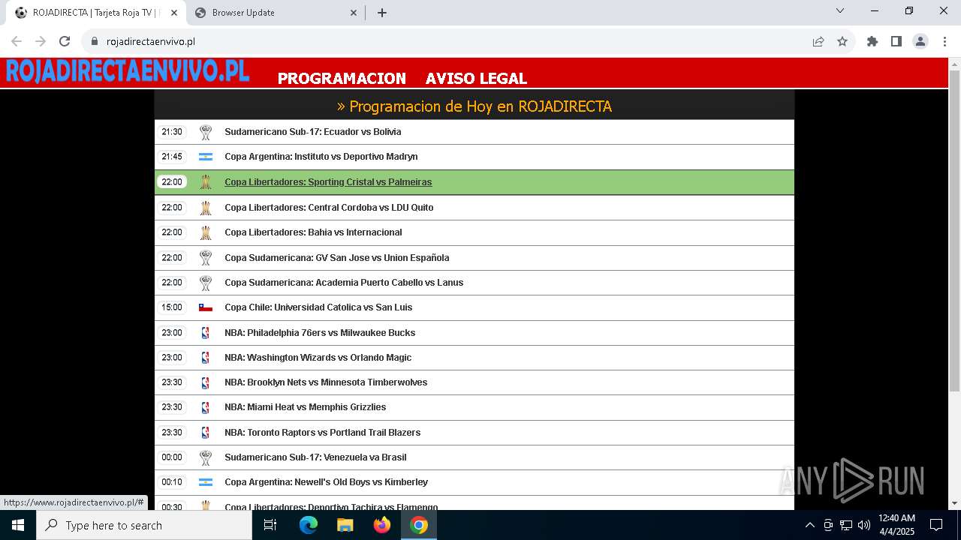Viewport: 961px width, 540px height.
Task: Bookmark this page with the star icon
Action: [x=842, y=42]
